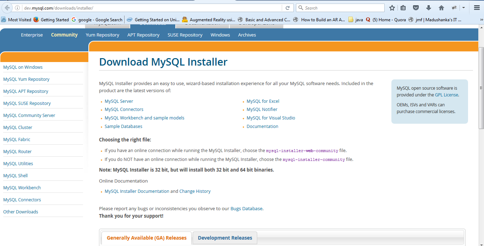This screenshot has height=246, width=484.
Task: Follow the MySQL Notifier link
Action: tap(262, 110)
